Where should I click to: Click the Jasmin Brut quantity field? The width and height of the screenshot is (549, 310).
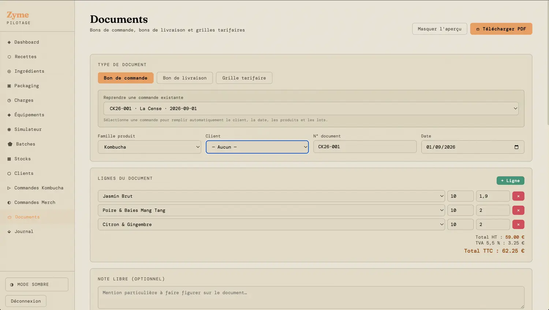(460, 196)
